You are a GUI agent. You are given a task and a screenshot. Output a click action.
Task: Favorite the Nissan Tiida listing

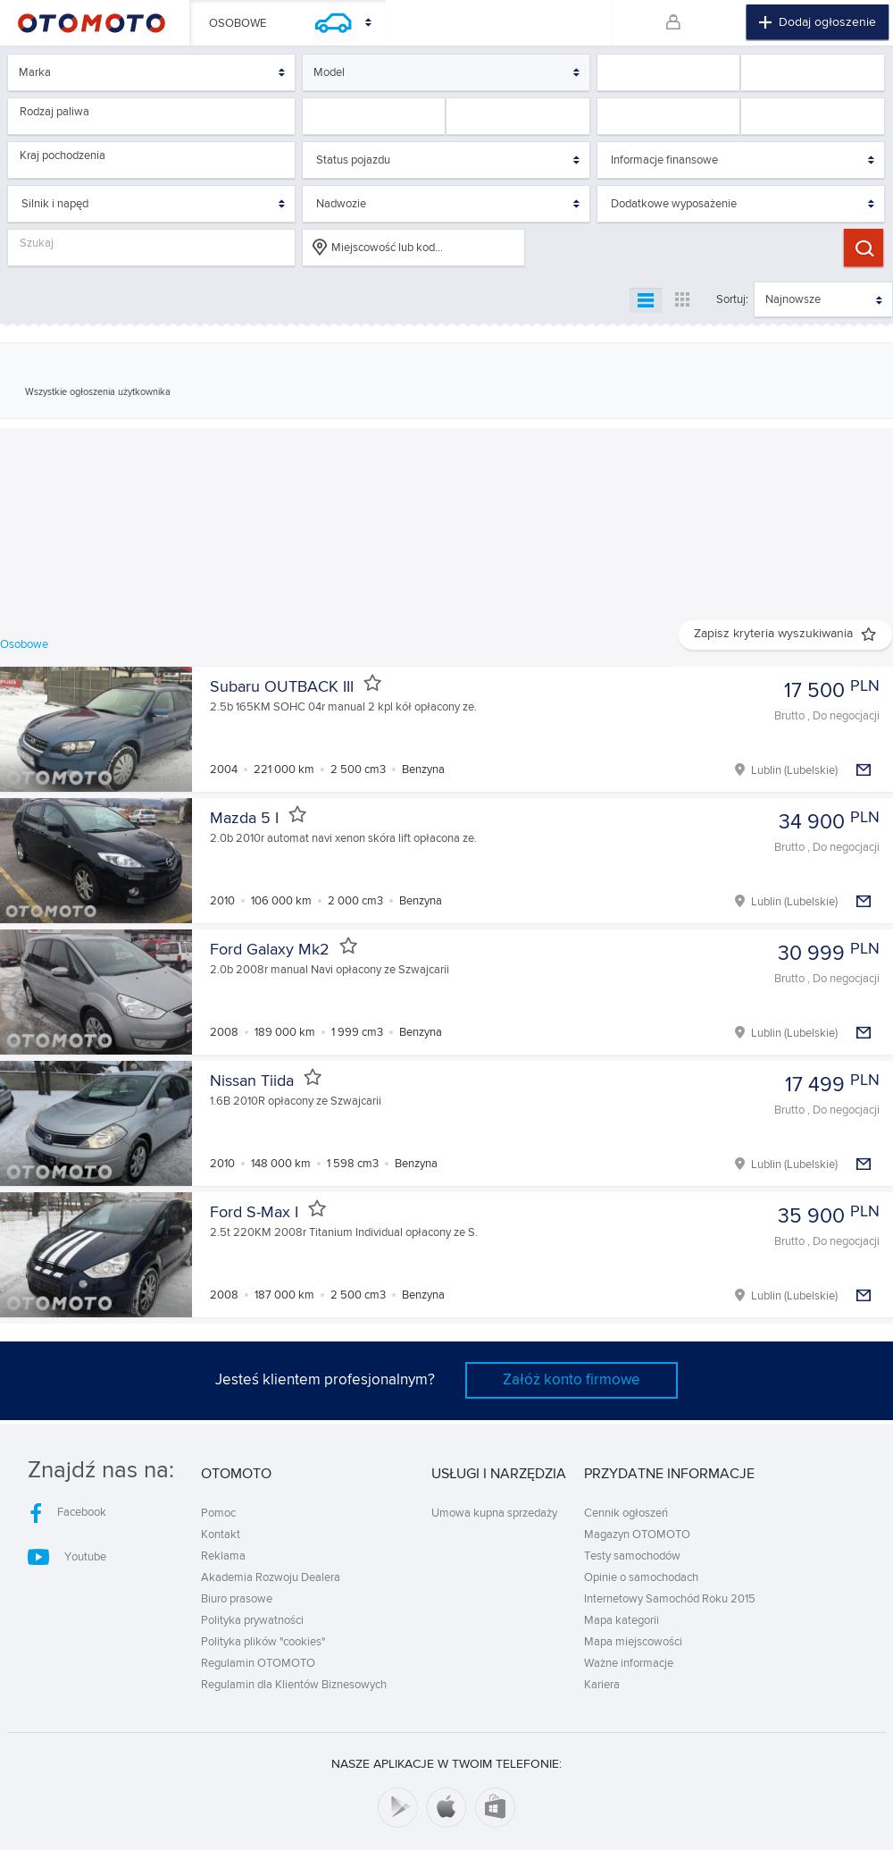[x=313, y=1078]
